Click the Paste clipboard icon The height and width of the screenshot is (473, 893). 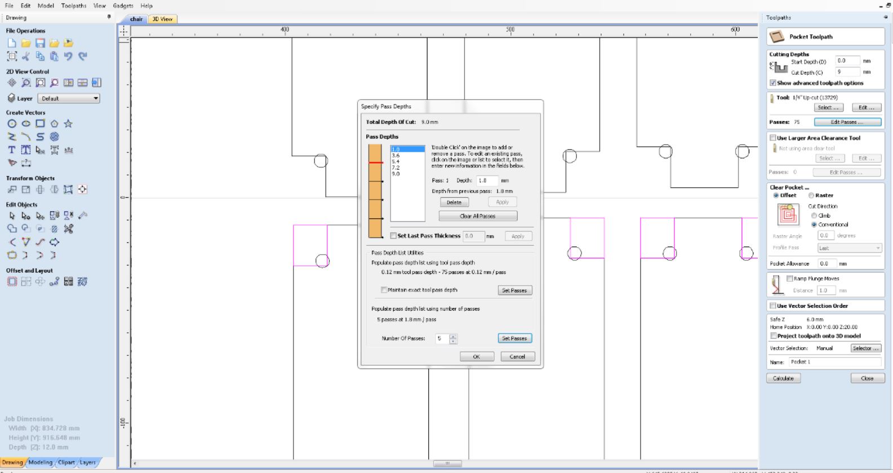pos(54,56)
